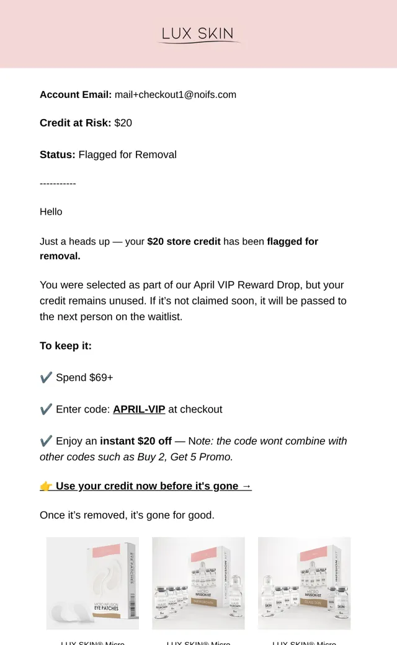Viewport: 397px width, 645px height.
Task: Click the bold $20 store credit text
Action: coord(184,241)
